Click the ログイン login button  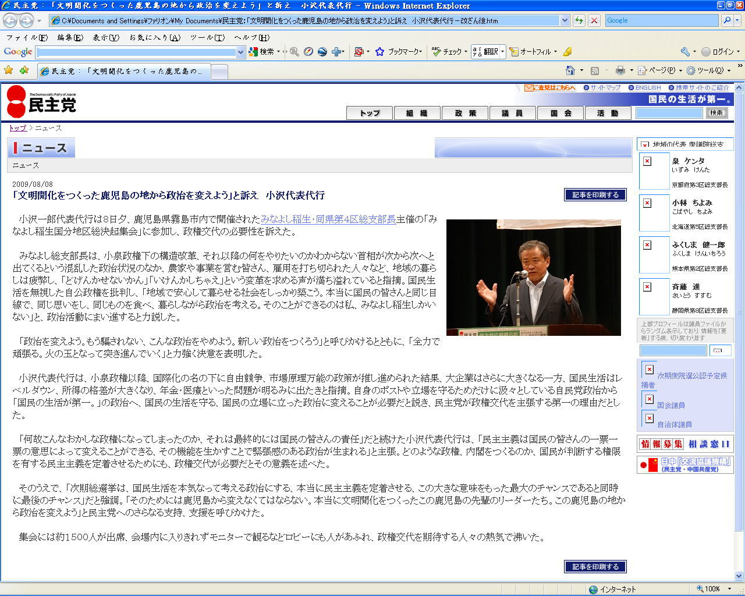click(718, 52)
